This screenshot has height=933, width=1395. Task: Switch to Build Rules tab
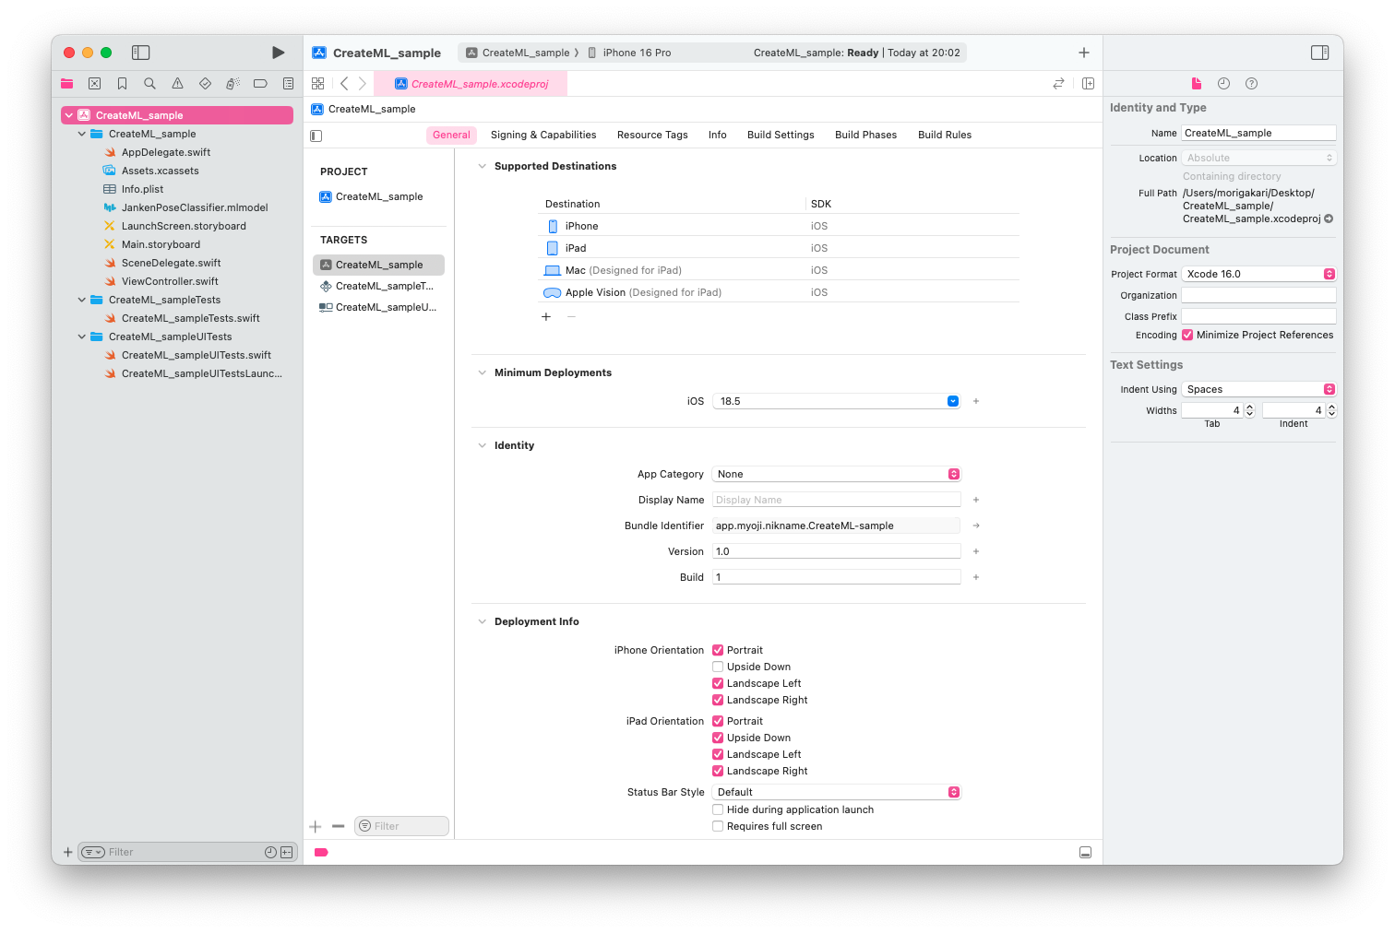click(945, 135)
